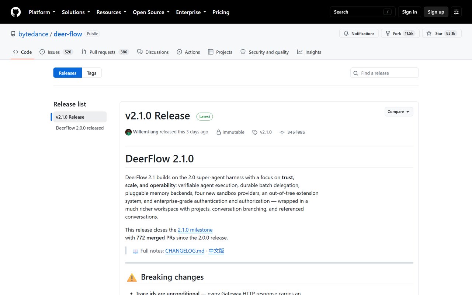The height and width of the screenshot is (295, 472).
Task: Open the 2.1.0 milestone link
Action: coord(195,230)
